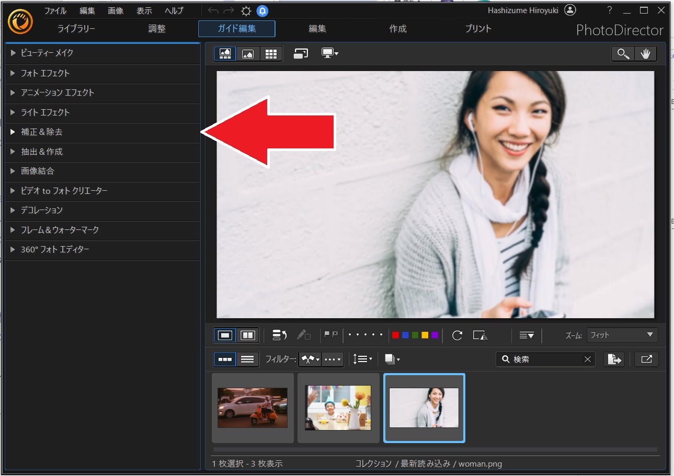
Task: Expand the 補正＆除去 section
Action: pyautogui.click(x=42, y=132)
